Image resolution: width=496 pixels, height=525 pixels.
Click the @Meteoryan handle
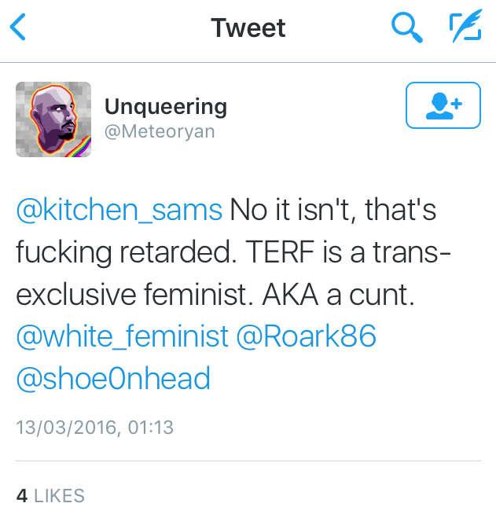coord(160,131)
